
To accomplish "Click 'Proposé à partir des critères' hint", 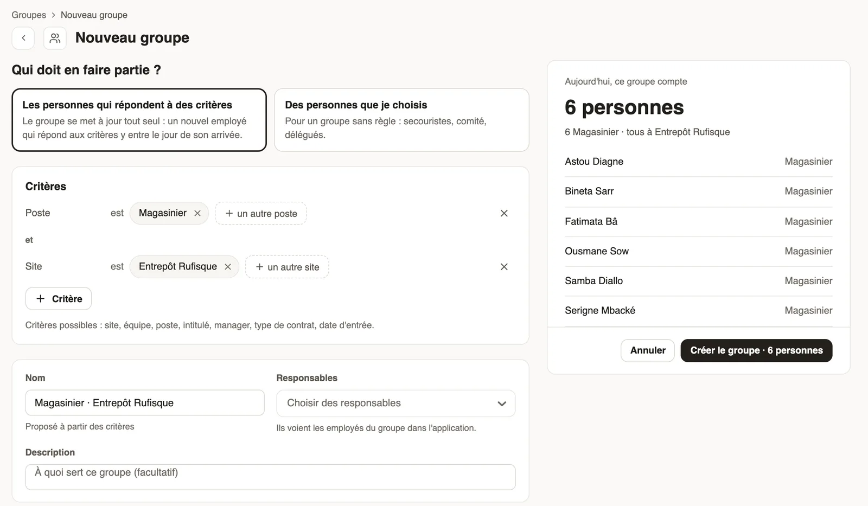I will coord(80,427).
